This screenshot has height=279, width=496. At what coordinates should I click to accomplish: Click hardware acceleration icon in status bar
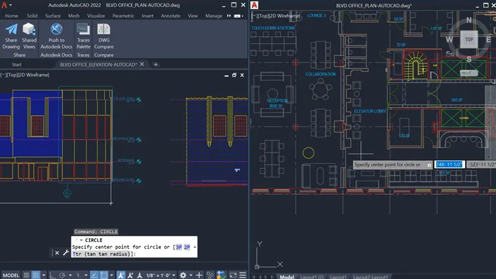coord(221,275)
